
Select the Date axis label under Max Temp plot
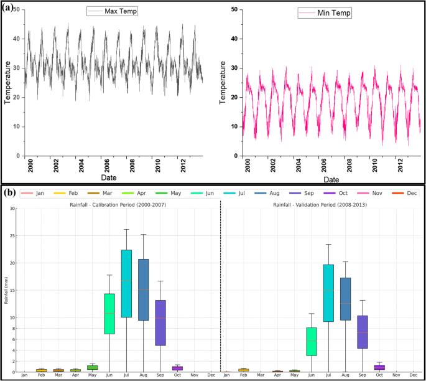(109, 177)
